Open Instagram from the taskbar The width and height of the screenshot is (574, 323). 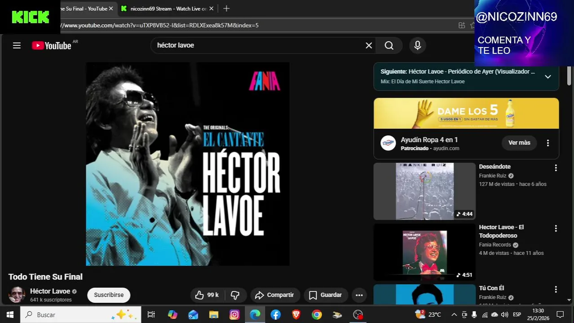click(234, 314)
